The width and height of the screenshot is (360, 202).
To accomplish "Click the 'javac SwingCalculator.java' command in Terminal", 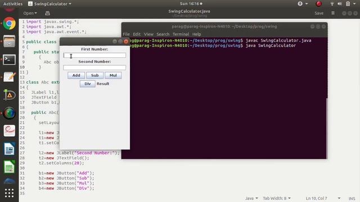I will click(278, 40).
